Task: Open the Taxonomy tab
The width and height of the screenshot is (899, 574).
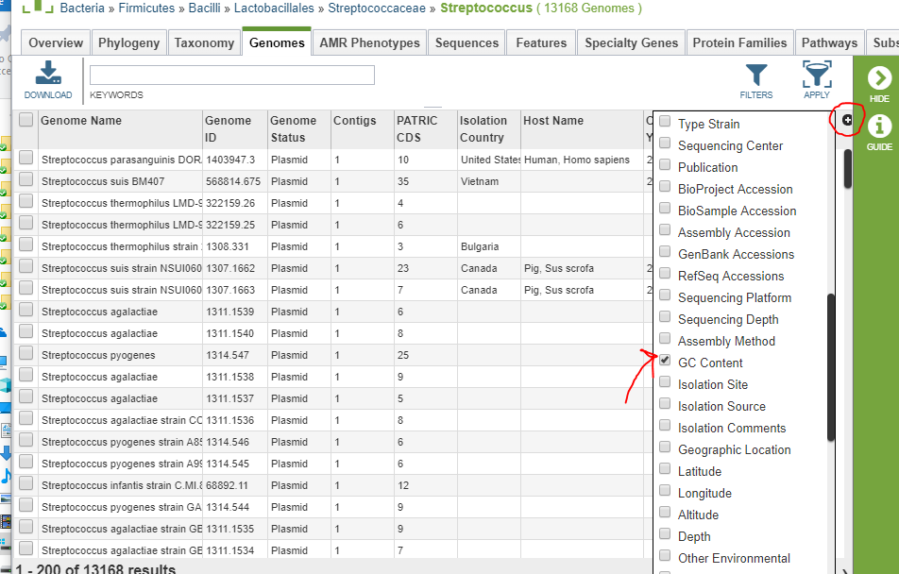Action: click(204, 43)
